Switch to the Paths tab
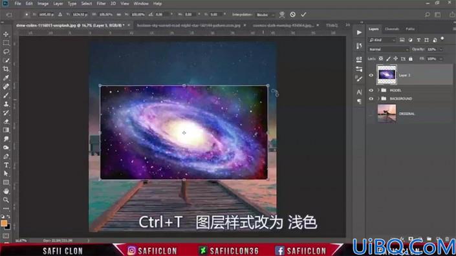The height and width of the screenshot is (256, 456). [410, 29]
